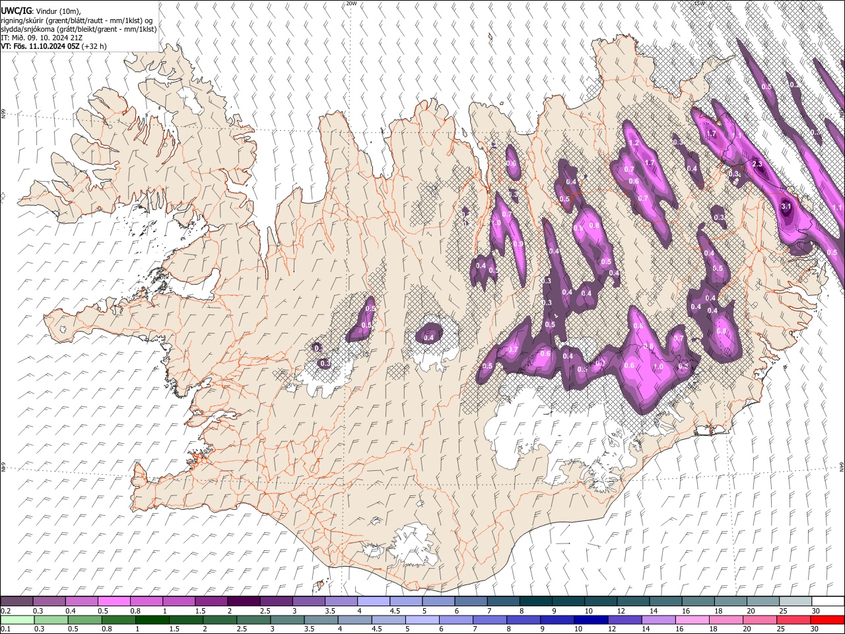845x634 pixels.
Task: Click the '30' label in the snow legend row
Action: tap(815, 611)
